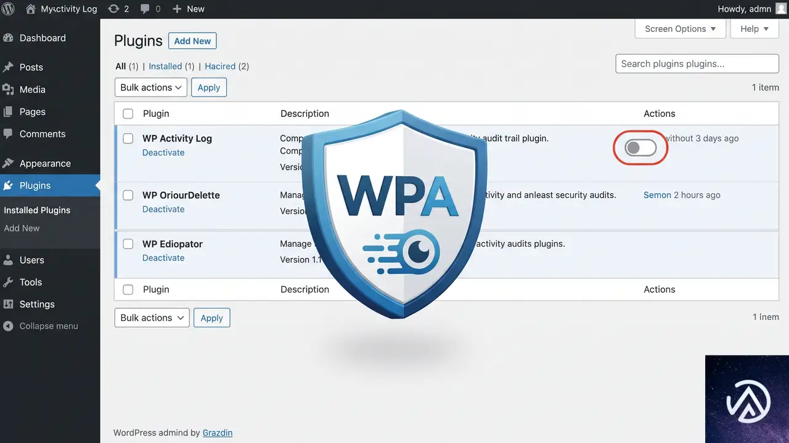Select the Installed Plugins submenu item

tap(37, 210)
